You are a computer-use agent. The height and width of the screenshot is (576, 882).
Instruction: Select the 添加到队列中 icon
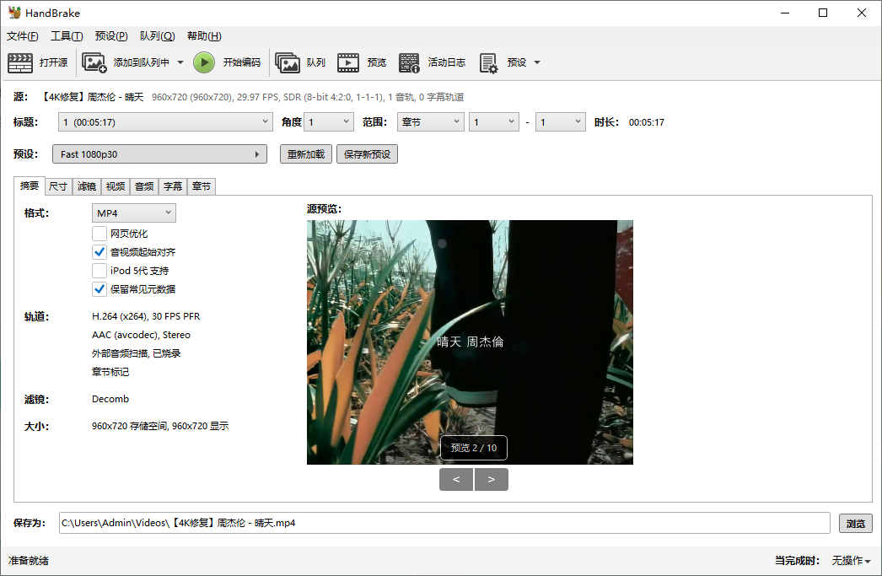click(92, 62)
